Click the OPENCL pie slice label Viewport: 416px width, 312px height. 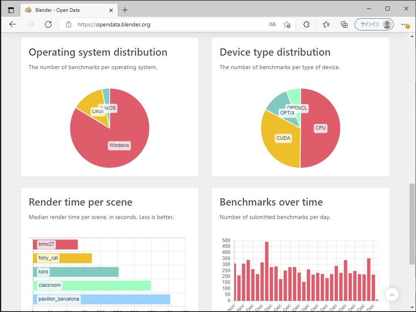point(297,108)
